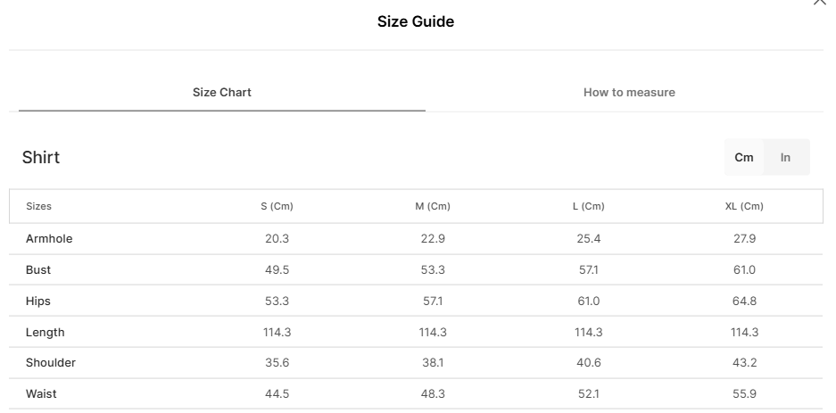
Task: Select the Waist row label
Action: 41,394
